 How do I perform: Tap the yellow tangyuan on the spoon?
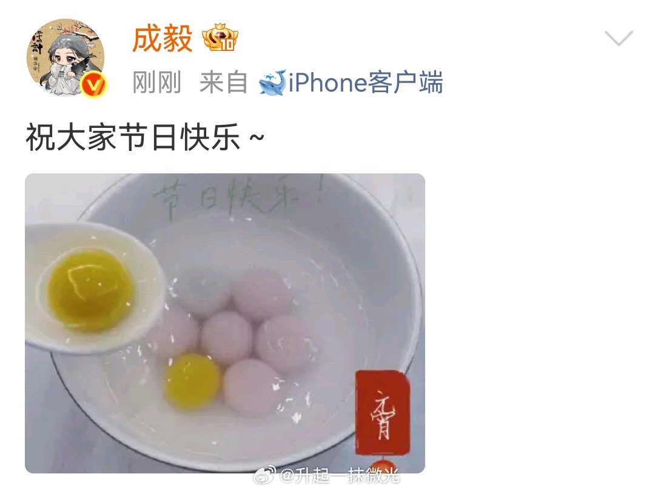tap(89, 289)
